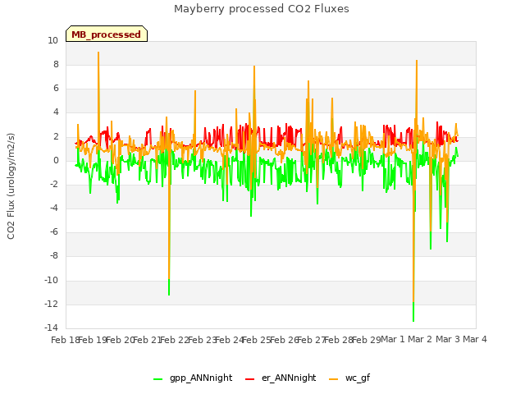Click the y-axis value '8'

[x=56, y=64]
